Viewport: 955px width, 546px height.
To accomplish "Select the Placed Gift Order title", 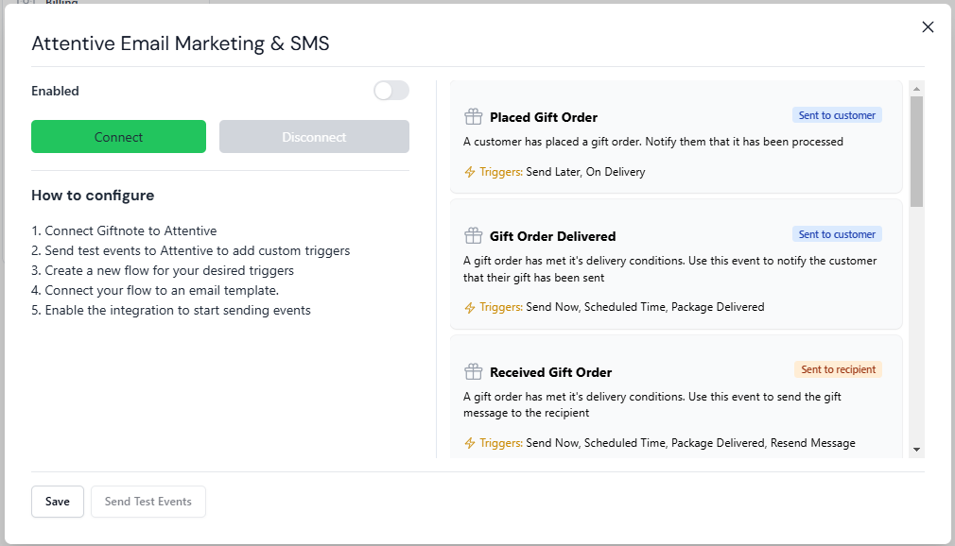I will (544, 117).
